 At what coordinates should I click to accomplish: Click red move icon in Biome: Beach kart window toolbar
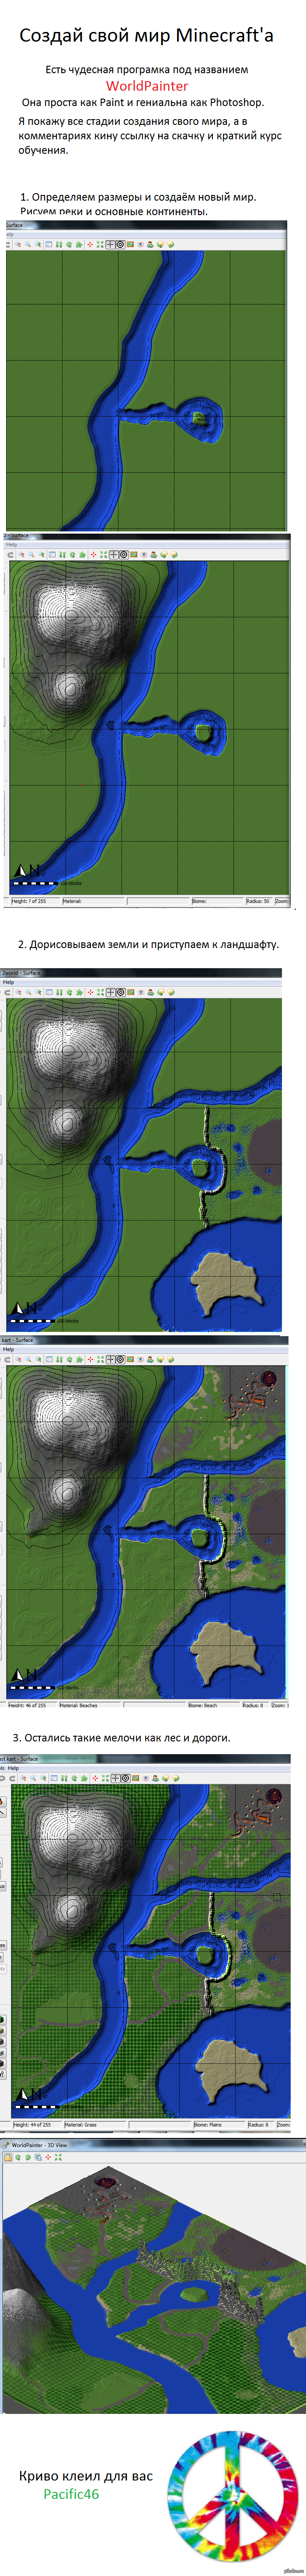coord(90,1359)
